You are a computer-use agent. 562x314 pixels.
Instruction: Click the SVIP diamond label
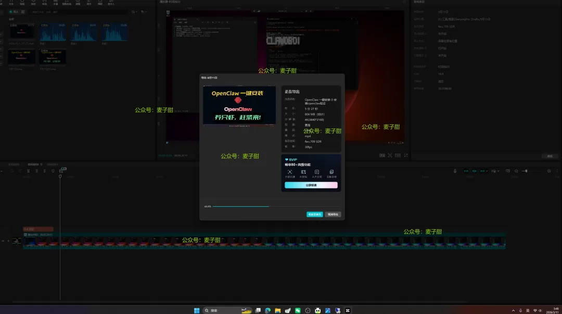pyautogui.click(x=291, y=159)
